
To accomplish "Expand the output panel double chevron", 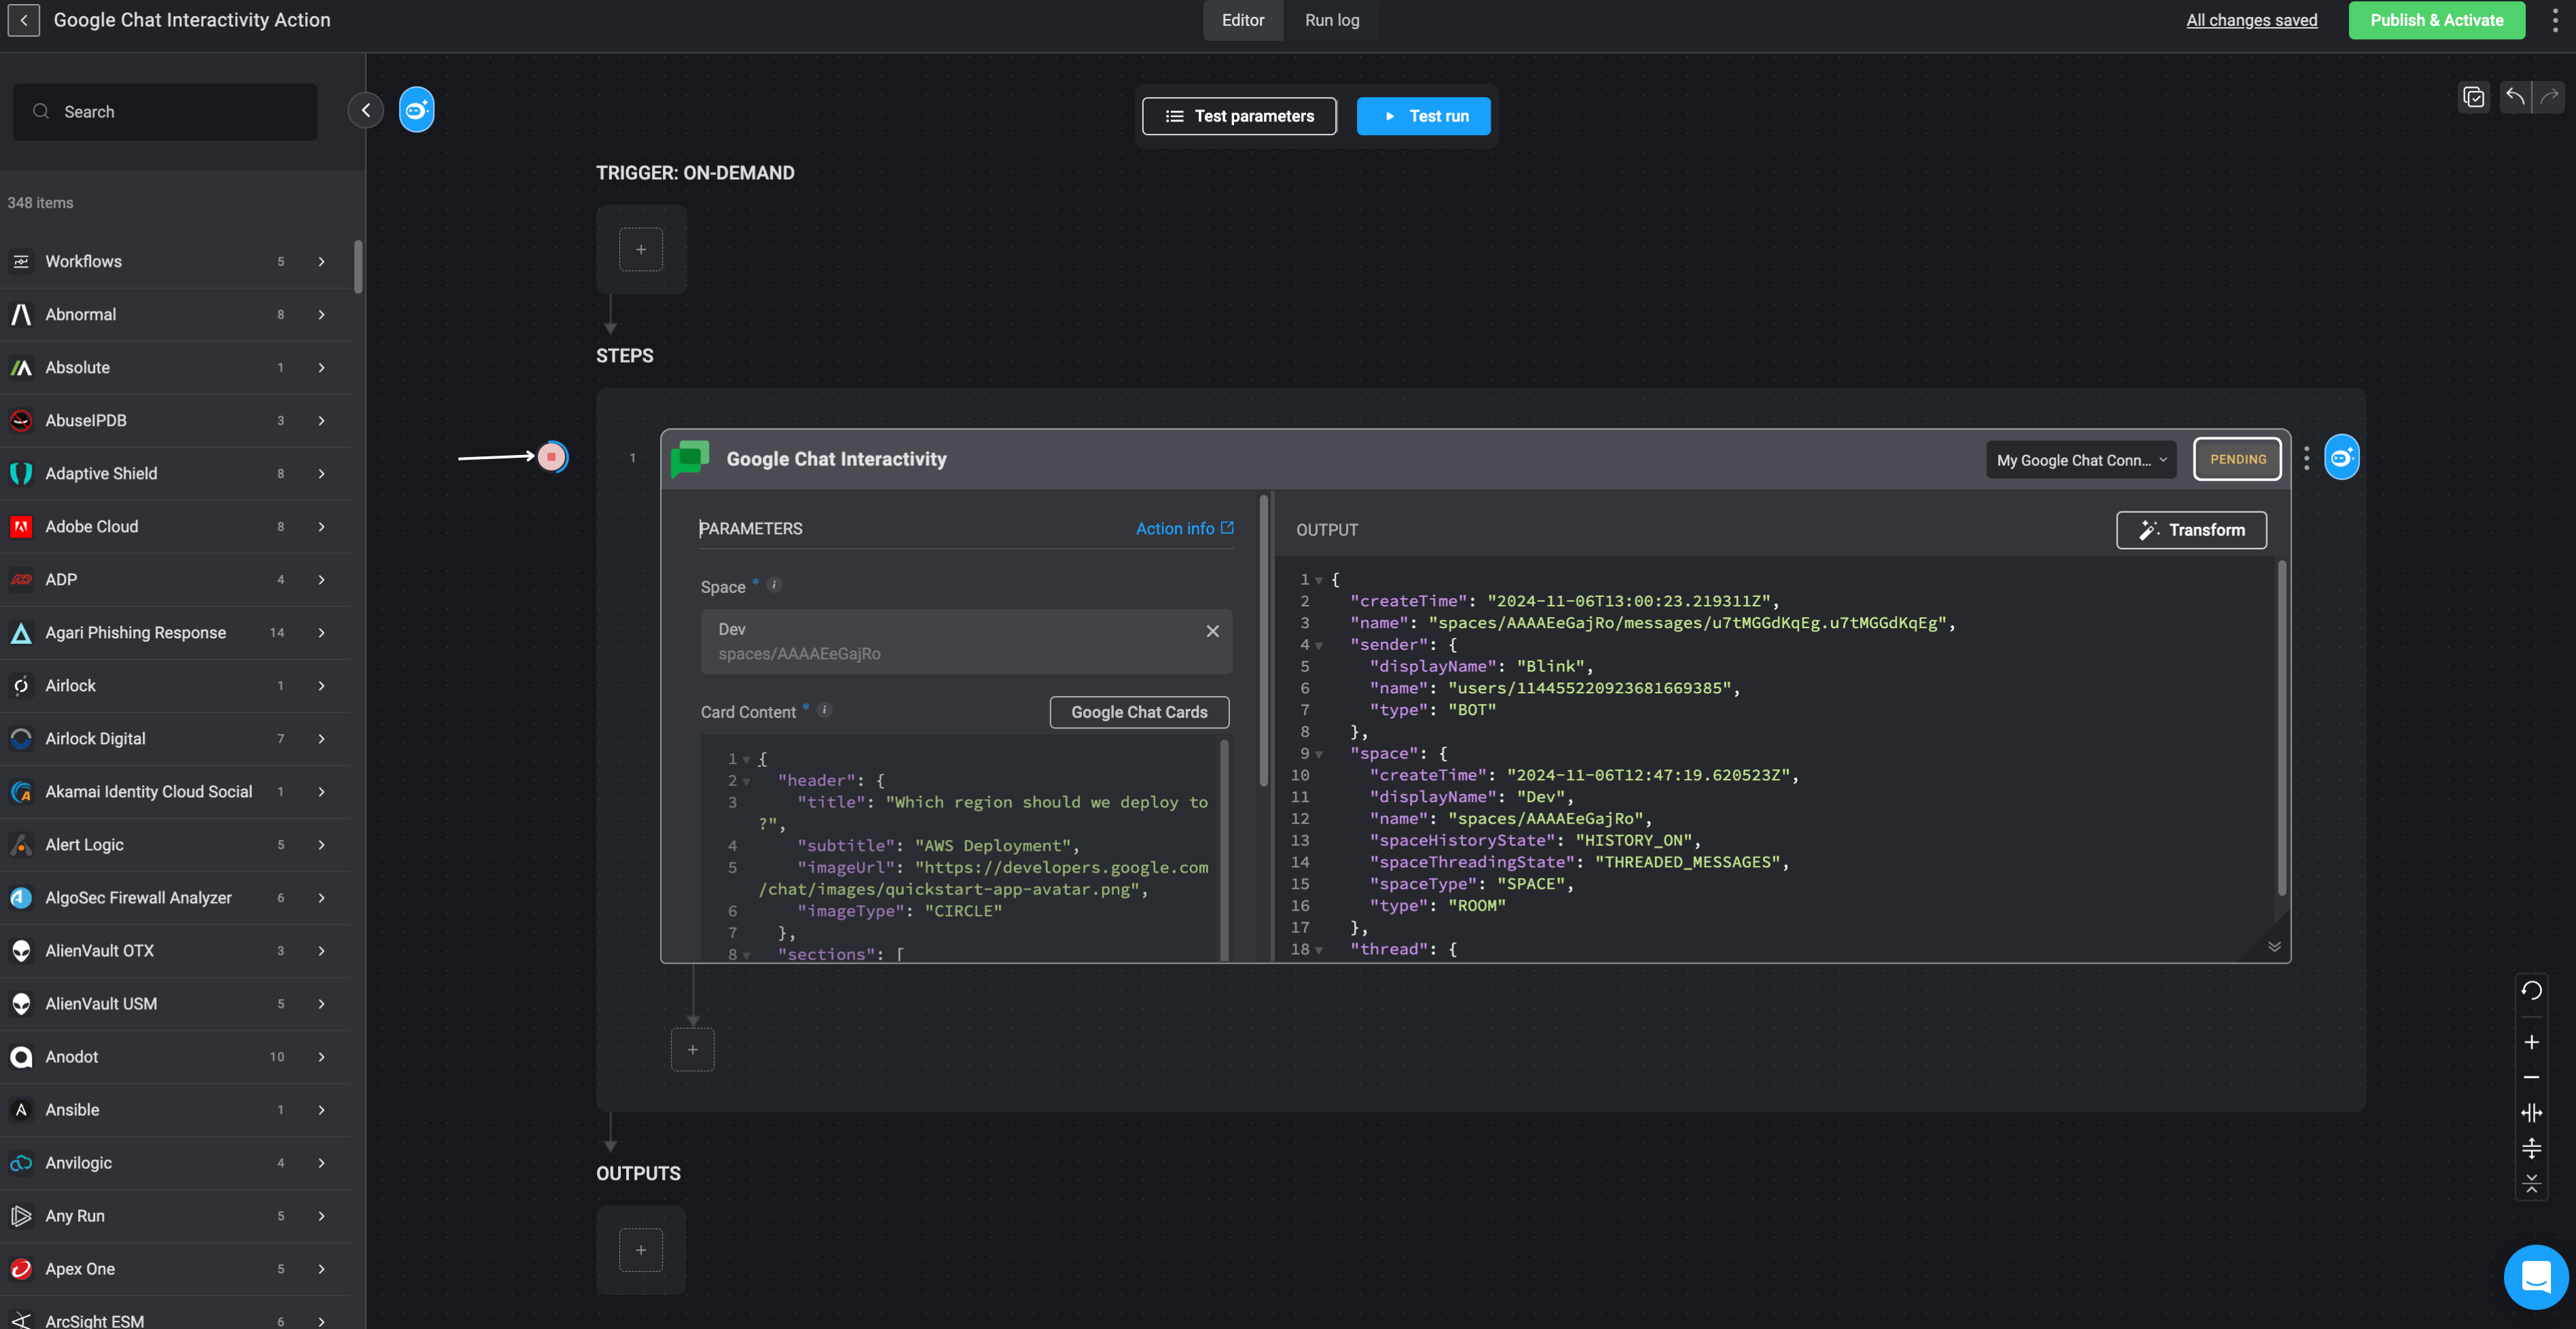I will (2274, 946).
